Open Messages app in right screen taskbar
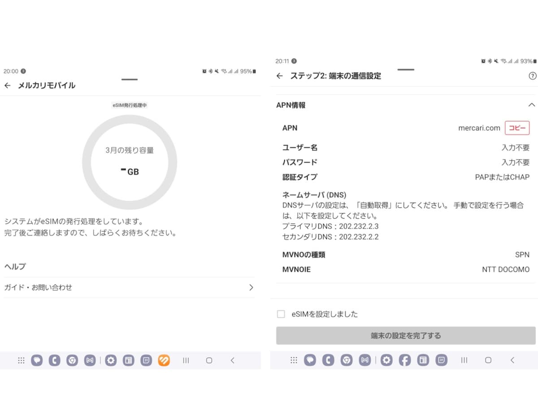The width and height of the screenshot is (538, 401). click(x=310, y=360)
